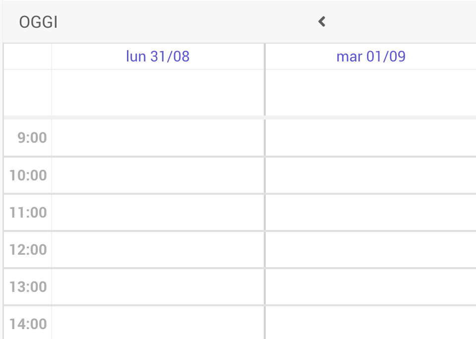Click the 9:00 time label
Image resolution: width=476 pixels, height=339 pixels.
(x=32, y=138)
